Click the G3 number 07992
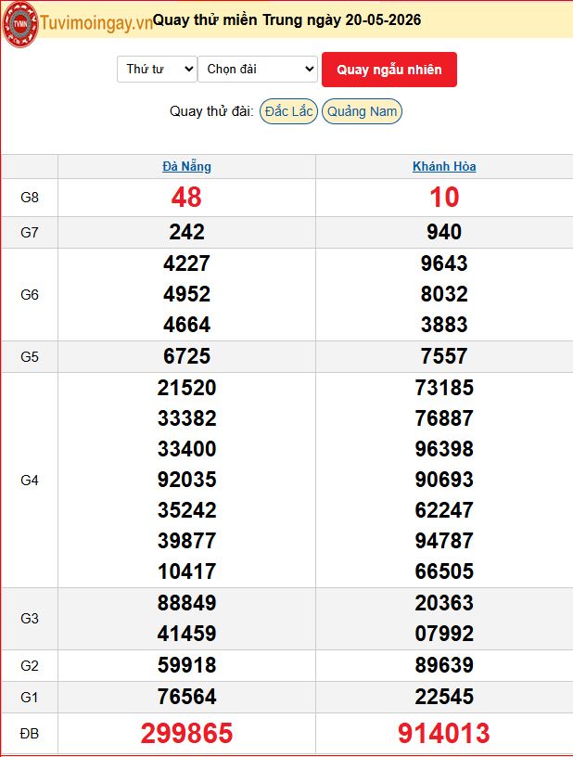The height and width of the screenshot is (757, 573). tap(444, 634)
